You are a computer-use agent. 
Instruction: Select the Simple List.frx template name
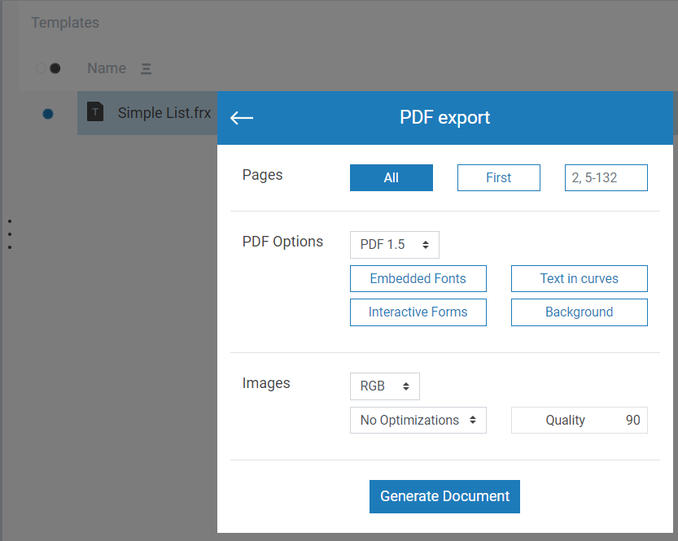click(x=164, y=113)
